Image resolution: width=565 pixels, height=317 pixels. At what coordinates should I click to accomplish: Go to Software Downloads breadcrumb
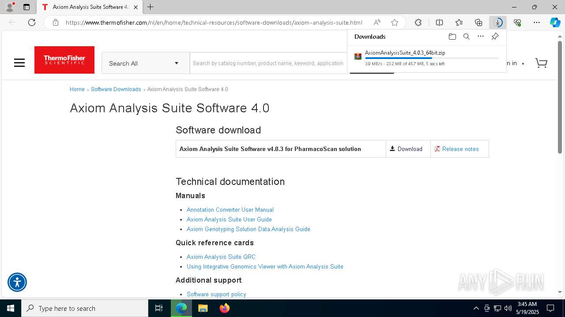[116, 89]
